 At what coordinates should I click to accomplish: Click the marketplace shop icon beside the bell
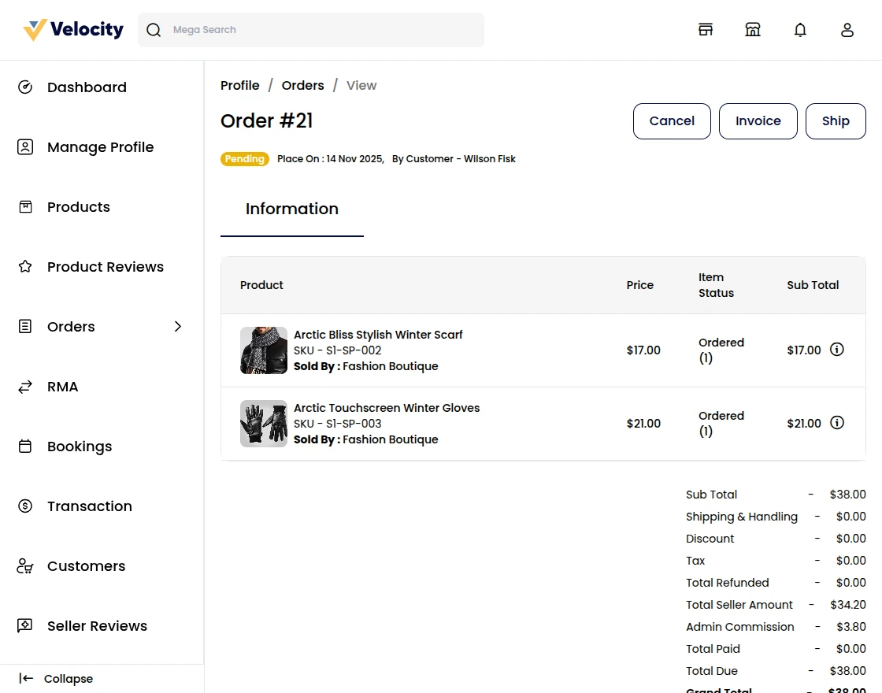coord(753,30)
